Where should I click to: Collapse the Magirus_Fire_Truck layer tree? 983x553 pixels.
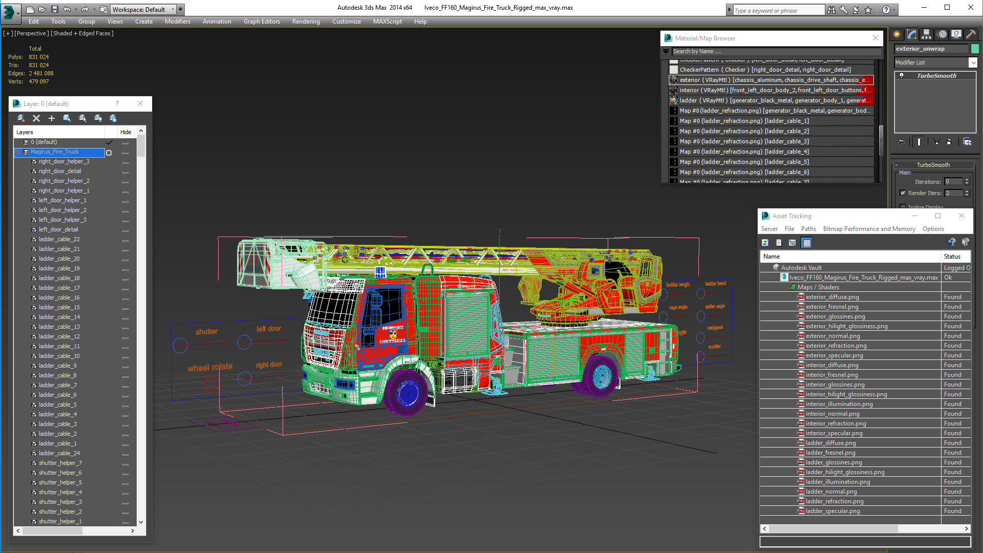pyautogui.click(x=18, y=152)
